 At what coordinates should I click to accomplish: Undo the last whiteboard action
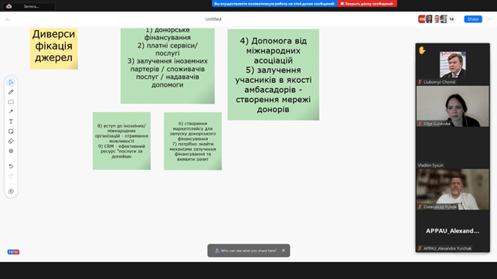click(11, 166)
